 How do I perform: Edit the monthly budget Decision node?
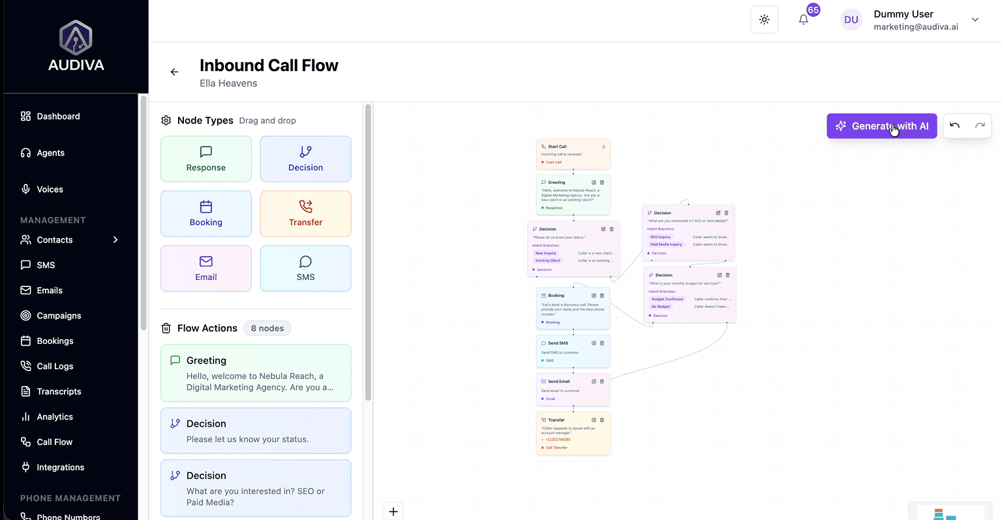point(720,275)
